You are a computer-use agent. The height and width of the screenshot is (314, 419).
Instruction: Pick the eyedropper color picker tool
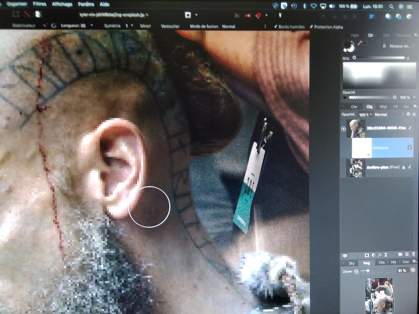[x=360, y=43]
